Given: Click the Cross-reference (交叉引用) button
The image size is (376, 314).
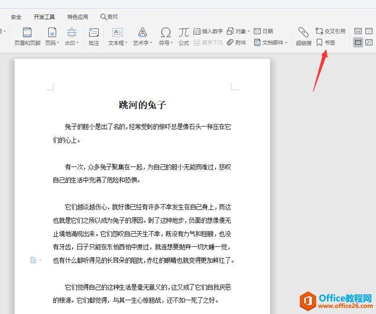Looking at the screenshot, I should pyautogui.click(x=331, y=31).
